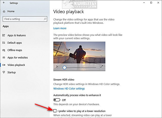The image size is (162, 118).
Task: Click the search magnifier icon
Action: 45,19
